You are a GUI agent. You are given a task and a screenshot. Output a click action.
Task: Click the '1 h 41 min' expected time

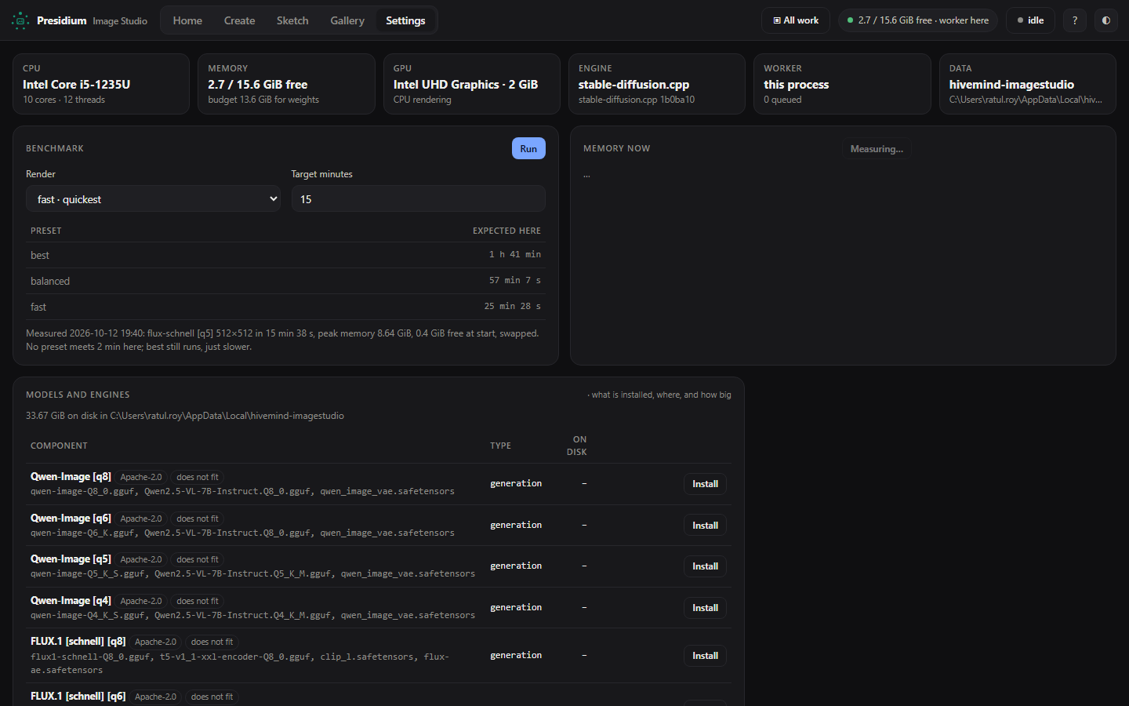pos(515,254)
